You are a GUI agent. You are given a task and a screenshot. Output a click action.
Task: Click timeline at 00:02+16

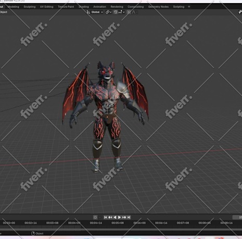(x=31, y=223)
